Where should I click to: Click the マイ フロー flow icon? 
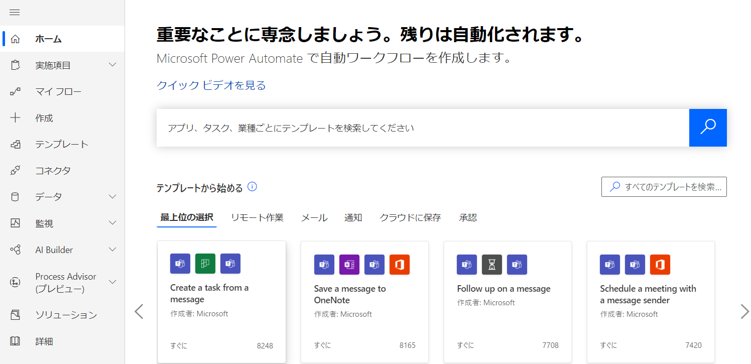pos(15,91)
